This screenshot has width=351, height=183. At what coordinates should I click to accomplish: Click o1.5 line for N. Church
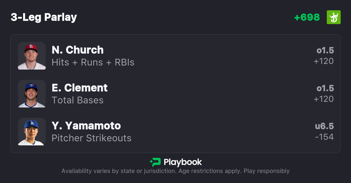tap(325, 50)
